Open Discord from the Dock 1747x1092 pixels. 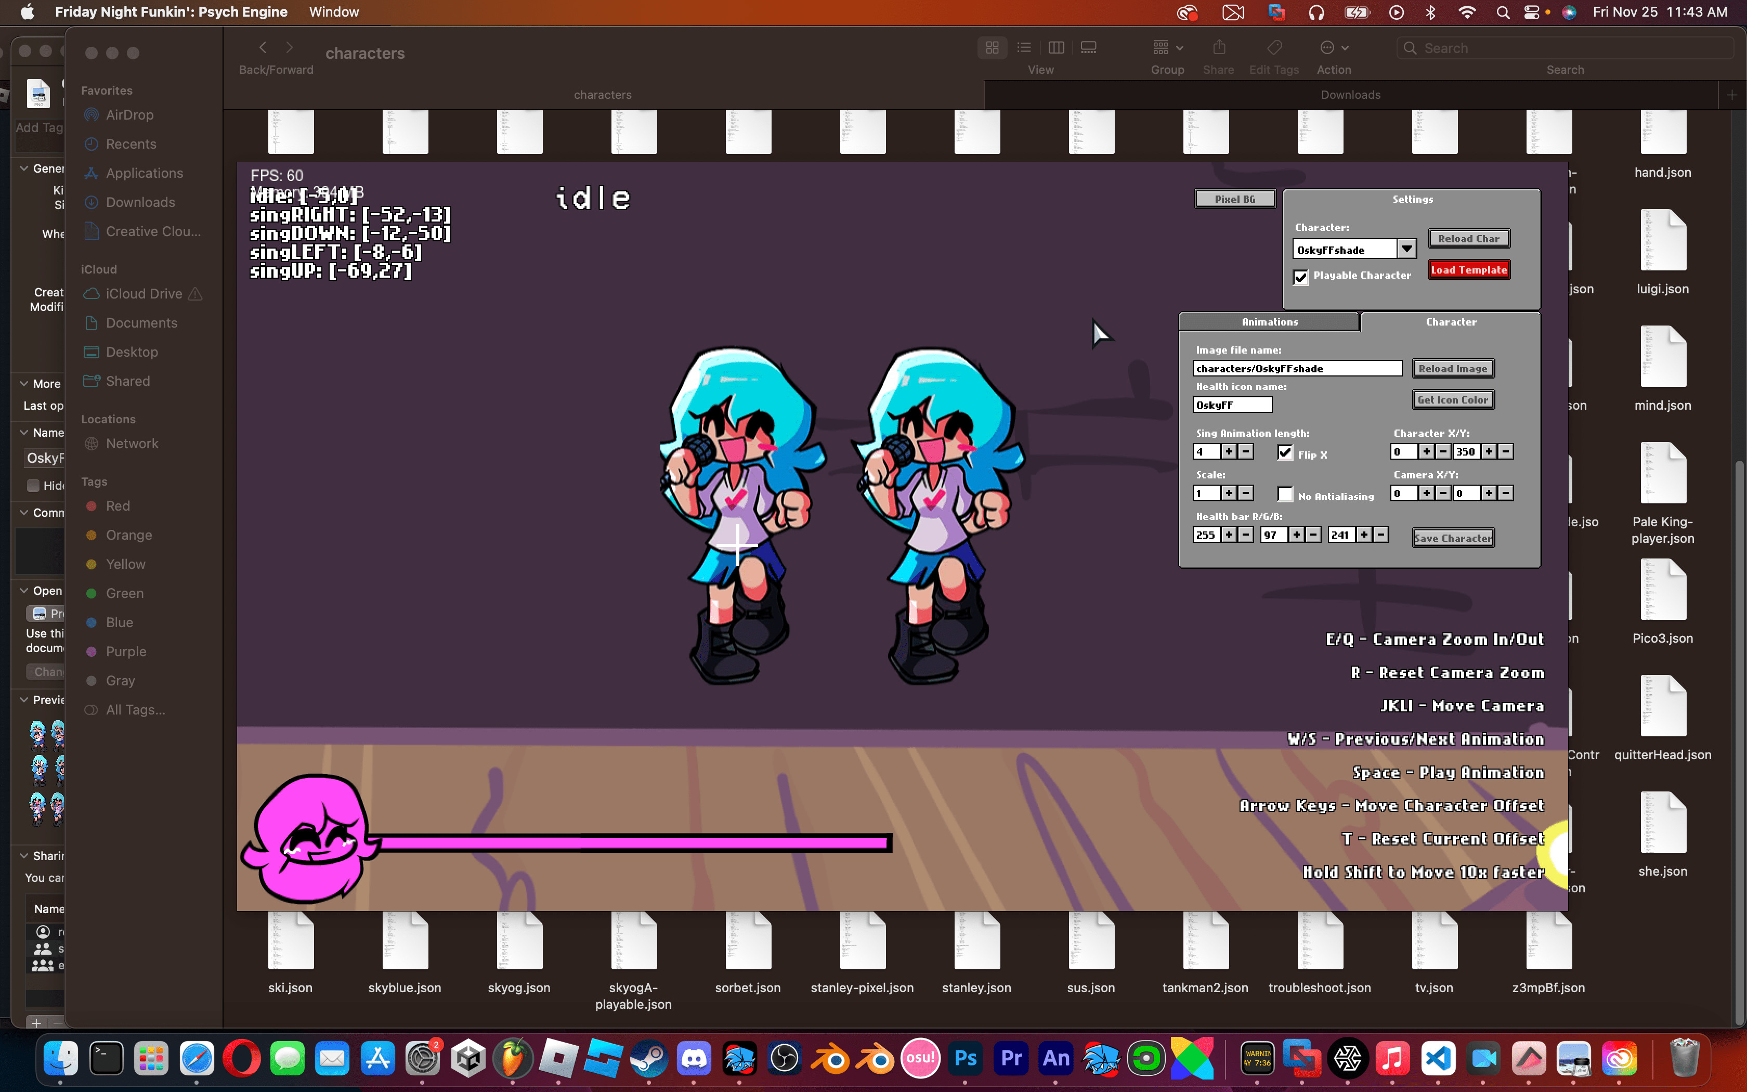point(694,1057)
